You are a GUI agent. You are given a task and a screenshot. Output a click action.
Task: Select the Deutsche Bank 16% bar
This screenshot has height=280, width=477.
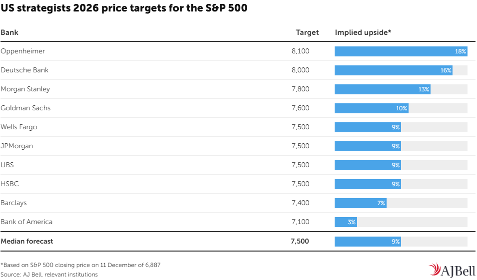pos(393,70)
